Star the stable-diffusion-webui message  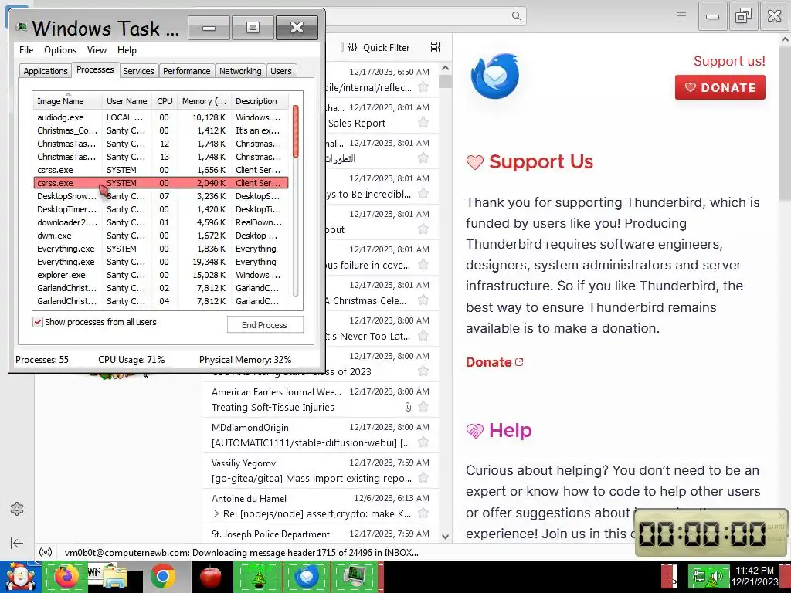pyautogui.click(x=423, y=442)
